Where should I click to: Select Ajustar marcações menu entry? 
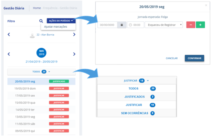pyautogui.click(x=56, y=27)
